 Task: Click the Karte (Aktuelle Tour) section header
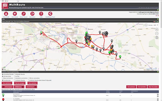point(80,21)
